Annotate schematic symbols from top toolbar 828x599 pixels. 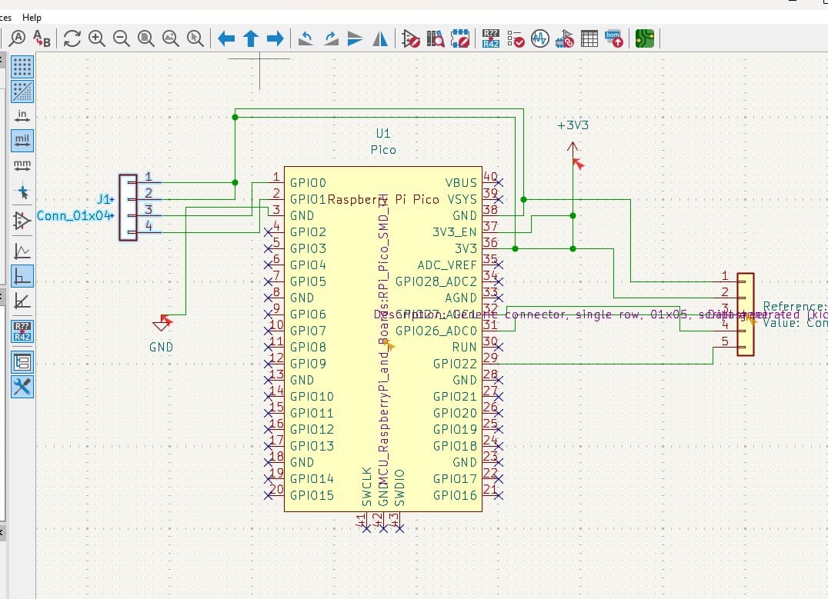(x=491, y=38)
